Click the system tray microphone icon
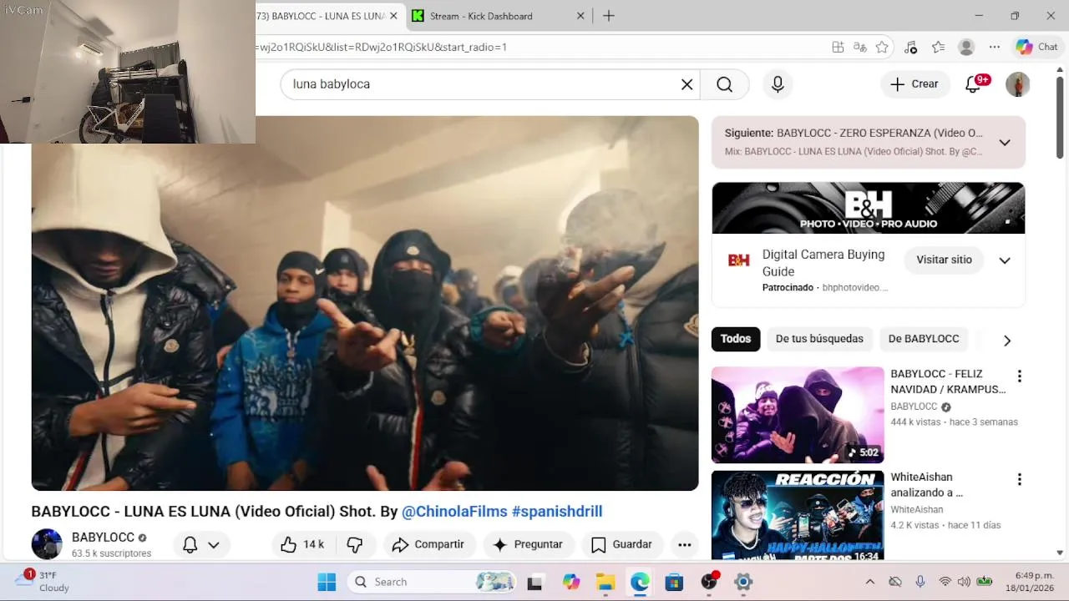The image size is (1069, 601). click(x=920, y=582)
